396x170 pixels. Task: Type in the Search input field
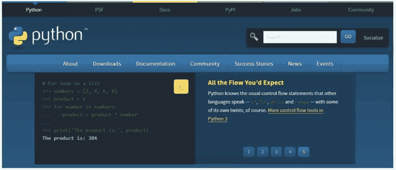tap(300, 37)
